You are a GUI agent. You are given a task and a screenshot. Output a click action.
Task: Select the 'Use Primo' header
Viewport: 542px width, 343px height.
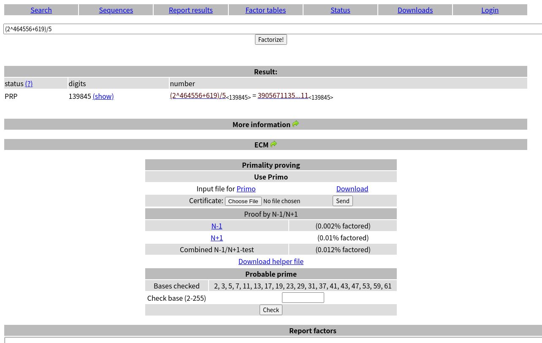click(x=271, y=177)
